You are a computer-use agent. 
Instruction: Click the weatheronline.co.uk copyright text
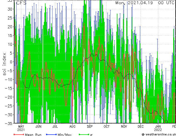pyautogui.click(x=159, y=134)
